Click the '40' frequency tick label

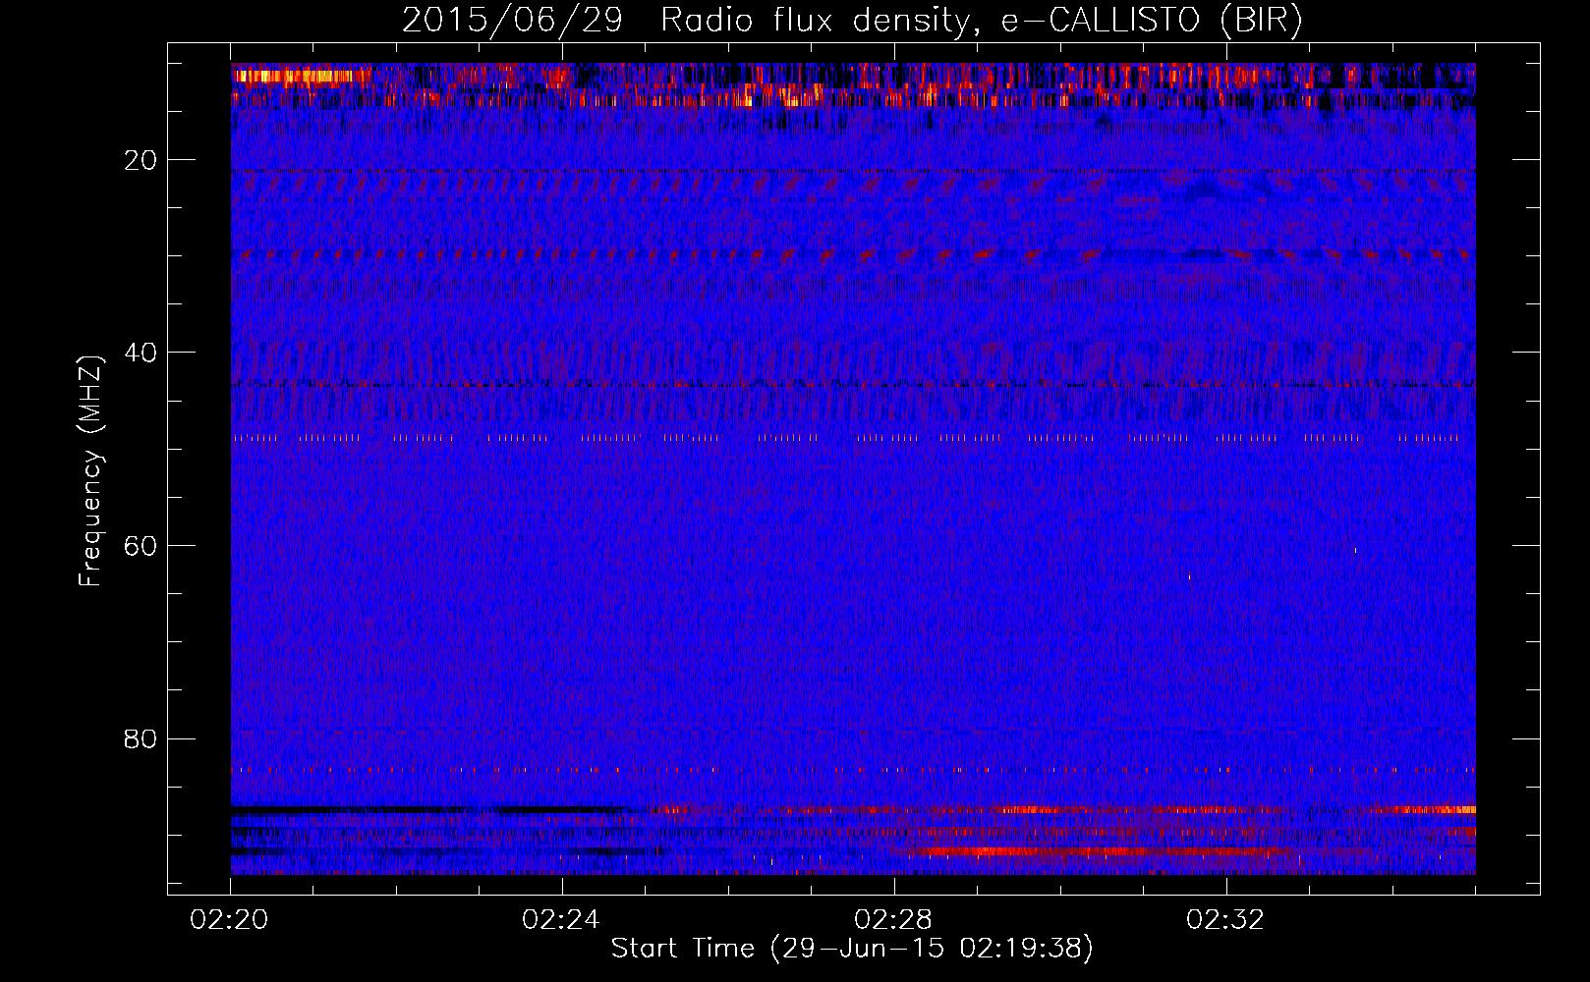(142, 353)
